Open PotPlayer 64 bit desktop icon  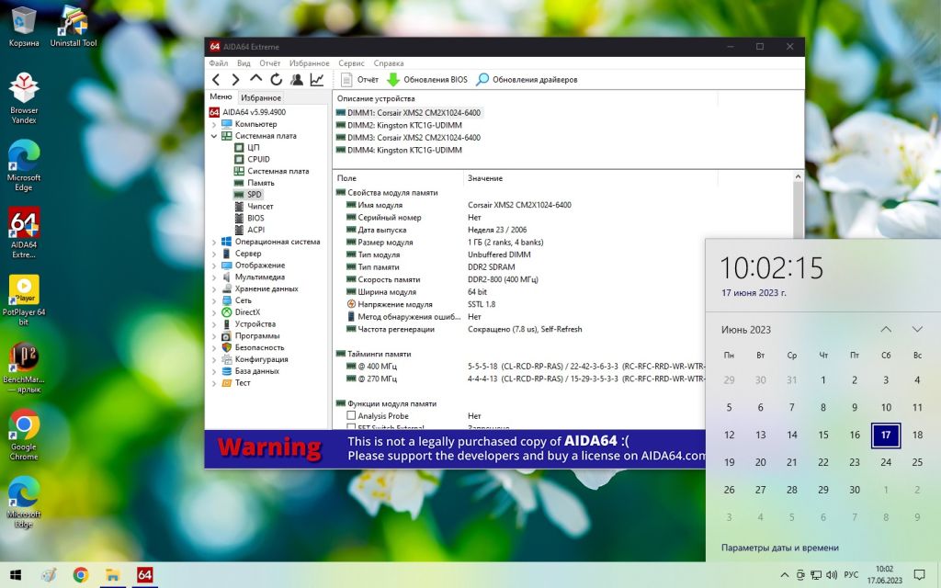24,300
